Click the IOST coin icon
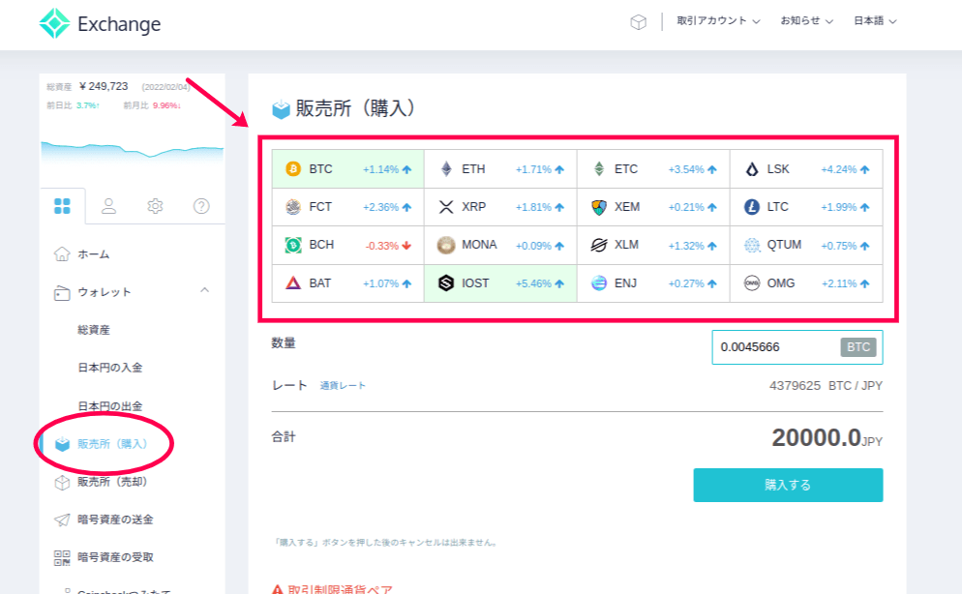962x594 pixels. pyautogui.click(x=446, y=283)
